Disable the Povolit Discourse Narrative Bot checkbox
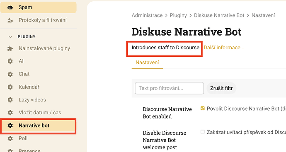The height and width of the screenshot is (152, 286). (202, 109)
